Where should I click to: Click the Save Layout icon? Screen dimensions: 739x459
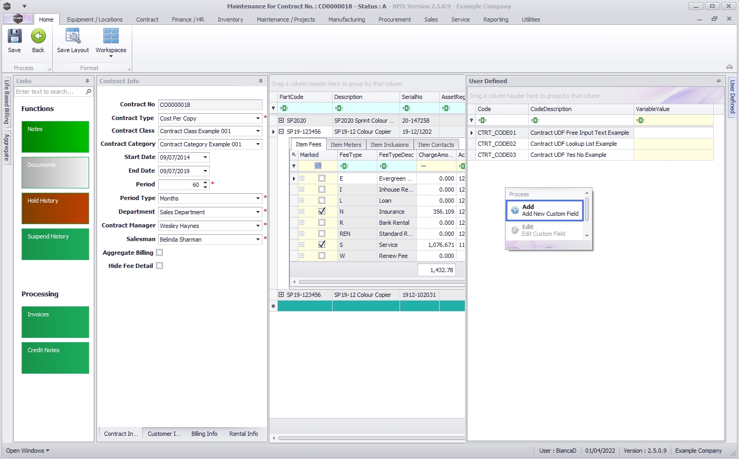pyautogui.click(x=73, y=36)
